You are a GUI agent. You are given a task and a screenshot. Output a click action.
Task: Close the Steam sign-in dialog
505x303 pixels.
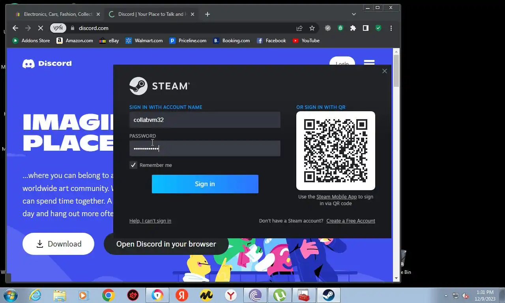pyautogui.click(x=385, y=71)
